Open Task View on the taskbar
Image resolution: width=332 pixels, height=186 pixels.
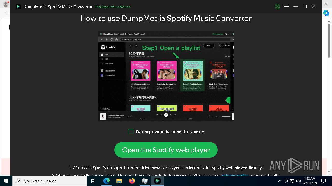(93, 181)
